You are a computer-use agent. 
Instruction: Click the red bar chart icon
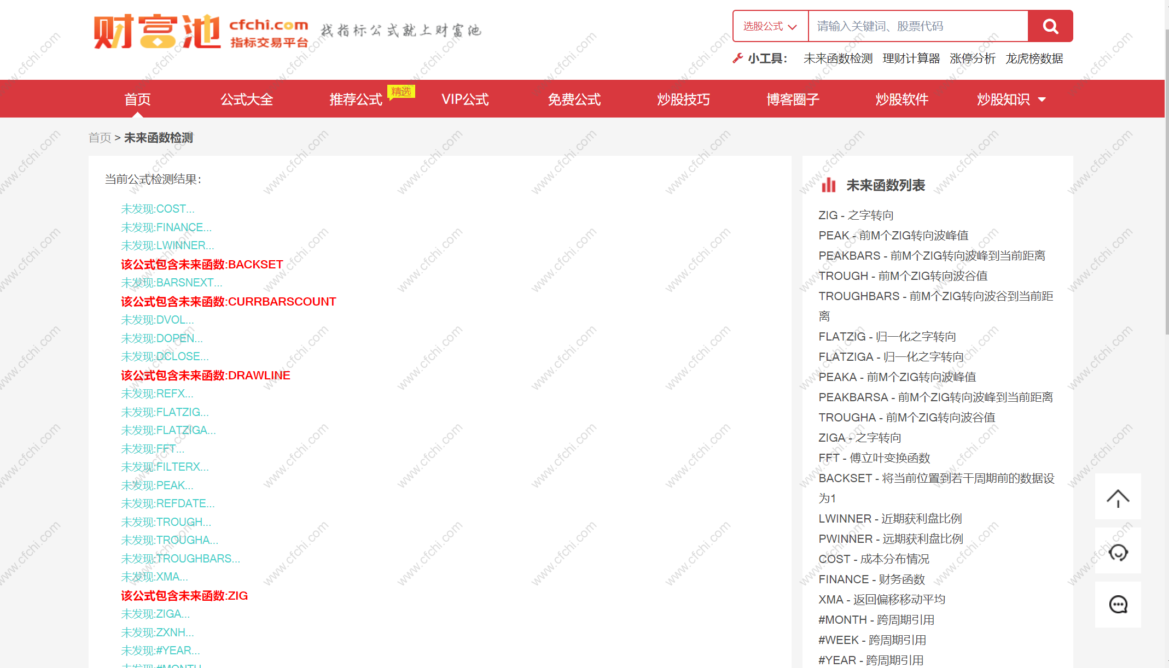(x=828, y=185)
